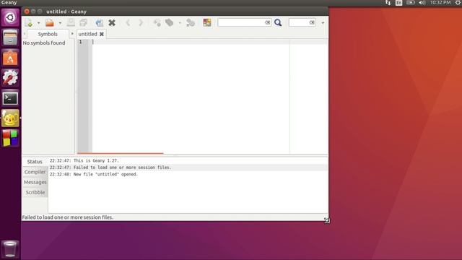
Task: Close the untitled tab
Action: (102, 34)
